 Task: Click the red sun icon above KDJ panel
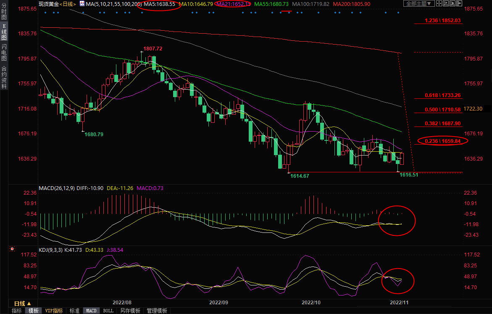point(13,248)
